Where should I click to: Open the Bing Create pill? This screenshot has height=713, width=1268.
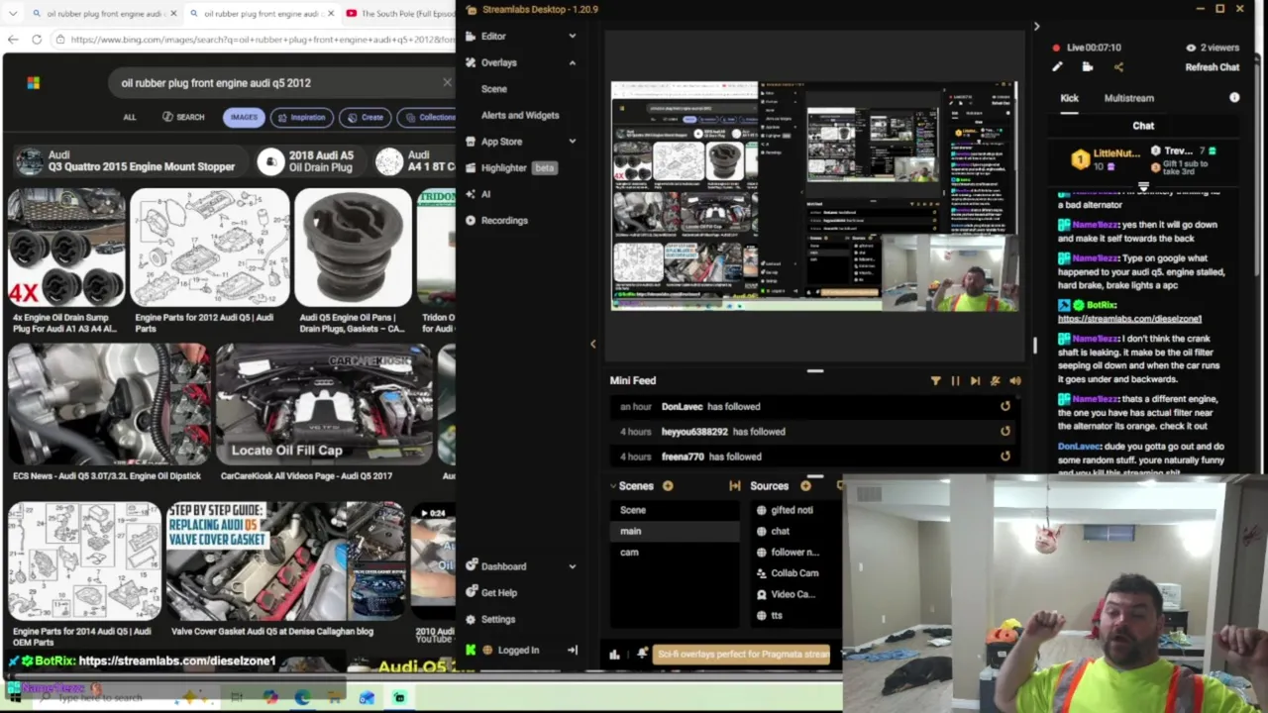(x=365, y=117)
